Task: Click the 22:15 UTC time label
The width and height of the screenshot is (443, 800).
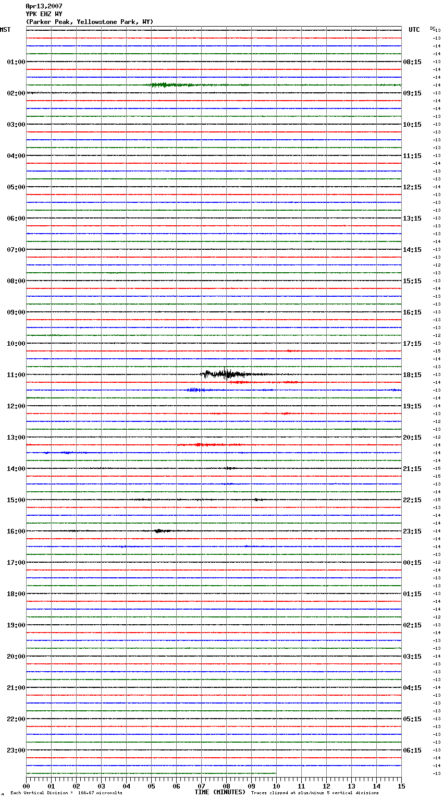Action: tap(412, 500)
